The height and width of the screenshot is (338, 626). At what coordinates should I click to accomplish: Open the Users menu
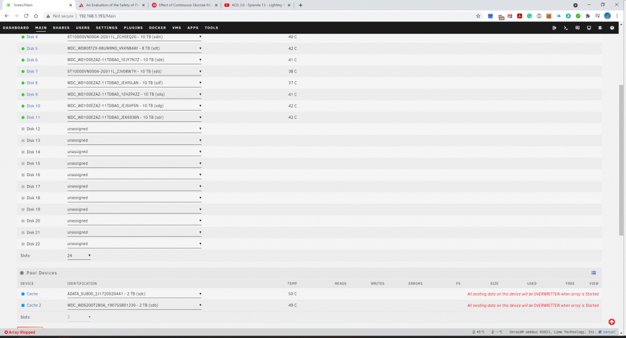pos(83,28)
